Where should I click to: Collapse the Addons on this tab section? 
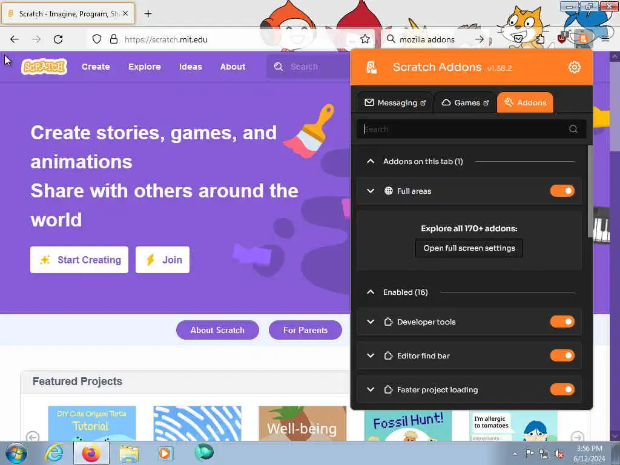click(x=371, y=161)
